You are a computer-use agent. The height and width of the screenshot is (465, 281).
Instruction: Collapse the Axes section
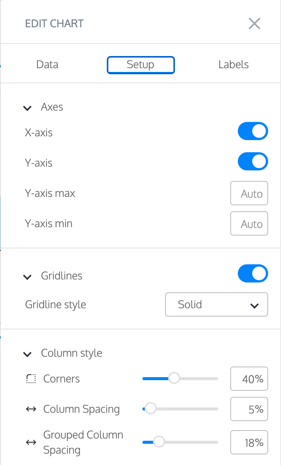coord(27,108)
